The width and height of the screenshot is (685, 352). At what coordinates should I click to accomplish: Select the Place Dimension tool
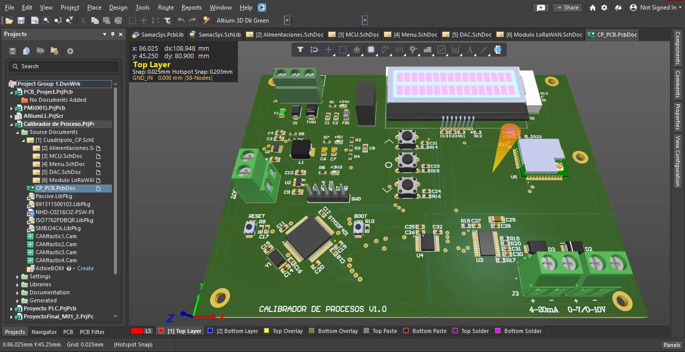point(456,50)
